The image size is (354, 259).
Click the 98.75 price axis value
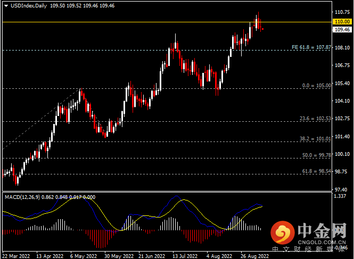[342, 171]
